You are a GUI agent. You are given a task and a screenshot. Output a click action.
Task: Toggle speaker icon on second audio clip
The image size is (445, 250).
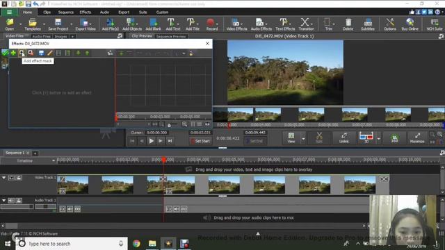coord(177,209)
